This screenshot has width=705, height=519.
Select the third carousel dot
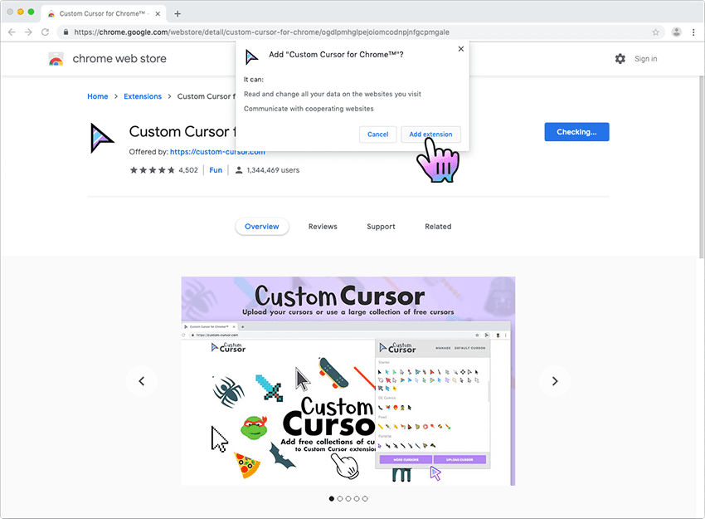click(348, 498)
